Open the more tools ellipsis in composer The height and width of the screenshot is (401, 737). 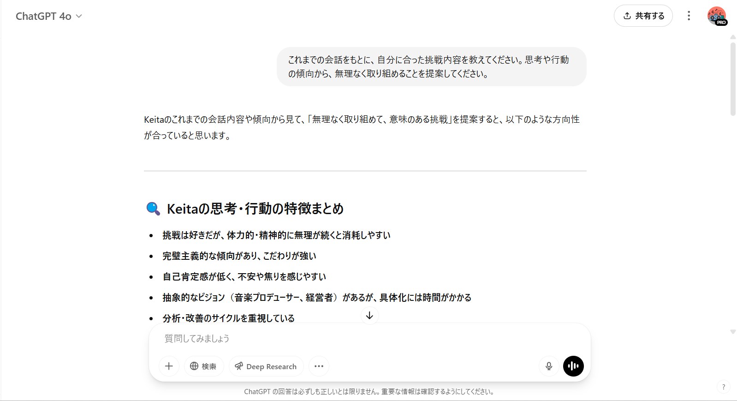(x=319, y=366)
